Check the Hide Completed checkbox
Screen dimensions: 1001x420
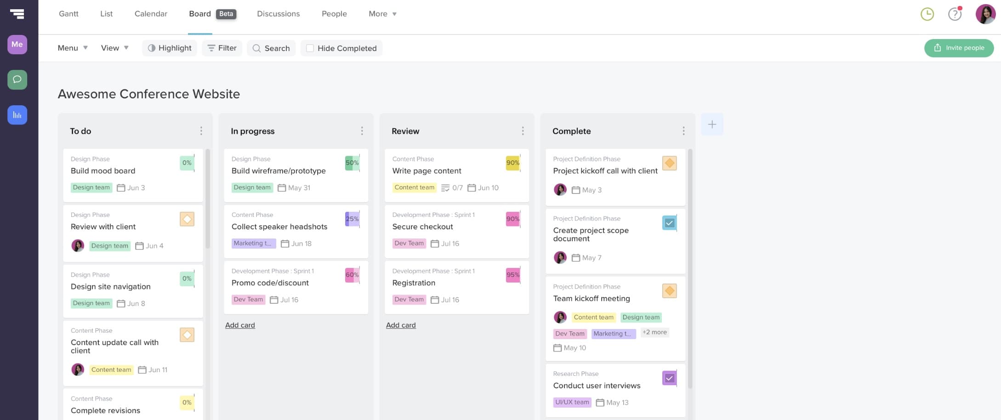[310, 48]
